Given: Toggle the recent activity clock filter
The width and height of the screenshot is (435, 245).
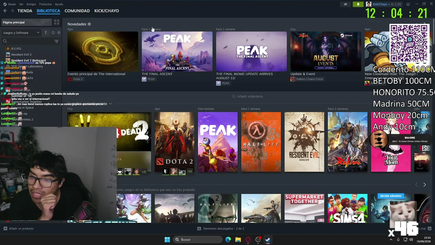Looking at the screenshot, I should pos(53,33).
